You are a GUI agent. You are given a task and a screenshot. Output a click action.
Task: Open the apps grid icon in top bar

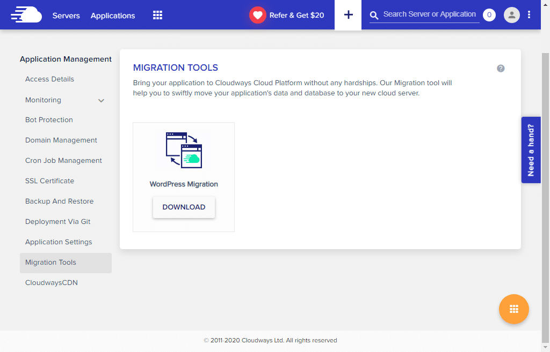pos(157,14)
